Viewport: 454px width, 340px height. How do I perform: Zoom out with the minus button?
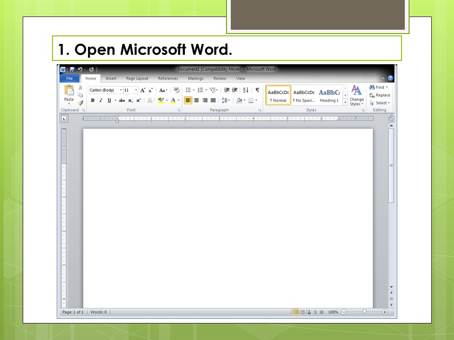pyautogui.click(x=344, y=312)
